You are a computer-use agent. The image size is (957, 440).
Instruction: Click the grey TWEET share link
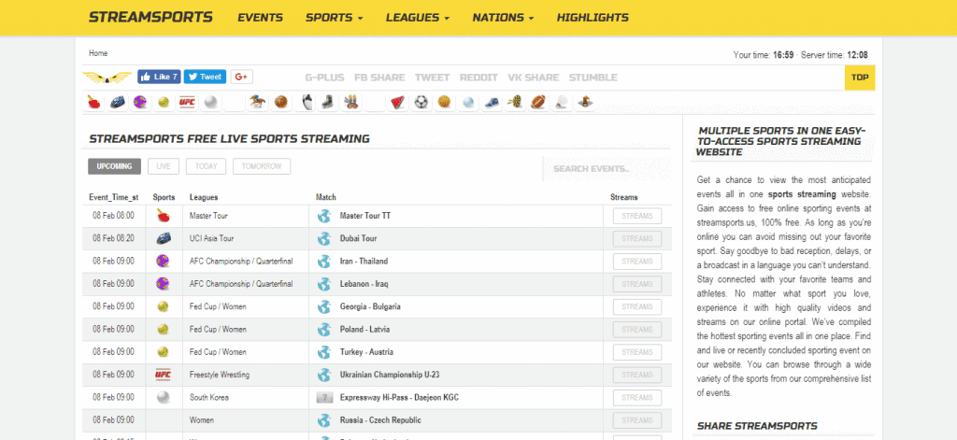(432, 78)
